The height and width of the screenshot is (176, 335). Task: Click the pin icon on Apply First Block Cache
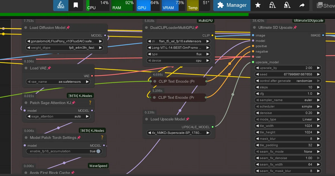pyautogui.click(x=73, y=173)
